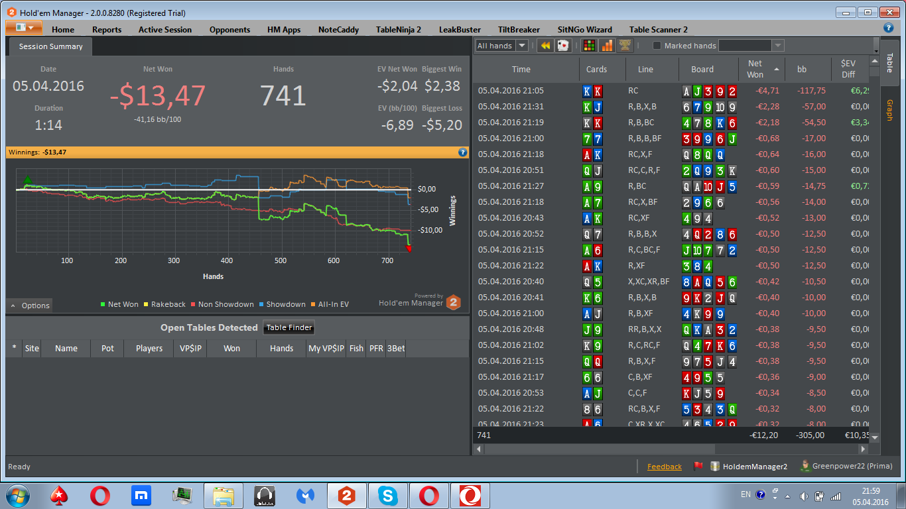906x509 pixels.
Task: Click the network signal tray icon
Action: click(x=836, y=496)
